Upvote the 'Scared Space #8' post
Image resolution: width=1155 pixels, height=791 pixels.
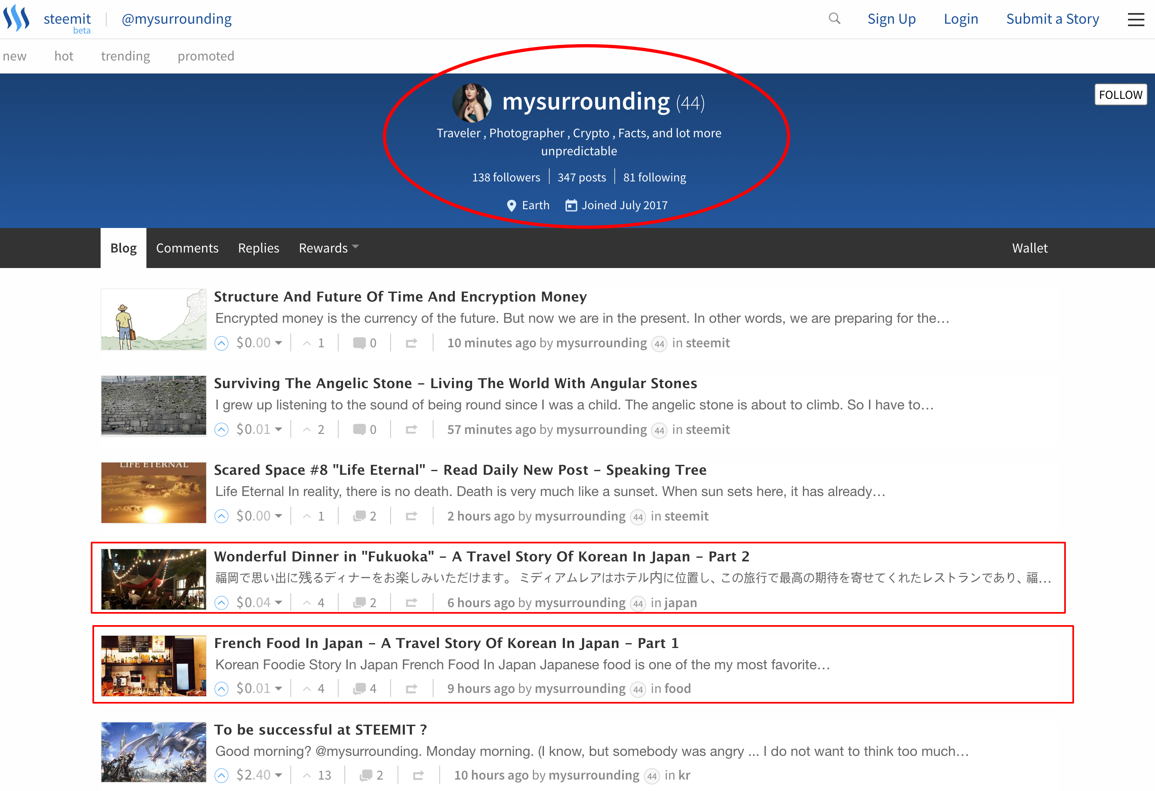[x=221, y=516]
